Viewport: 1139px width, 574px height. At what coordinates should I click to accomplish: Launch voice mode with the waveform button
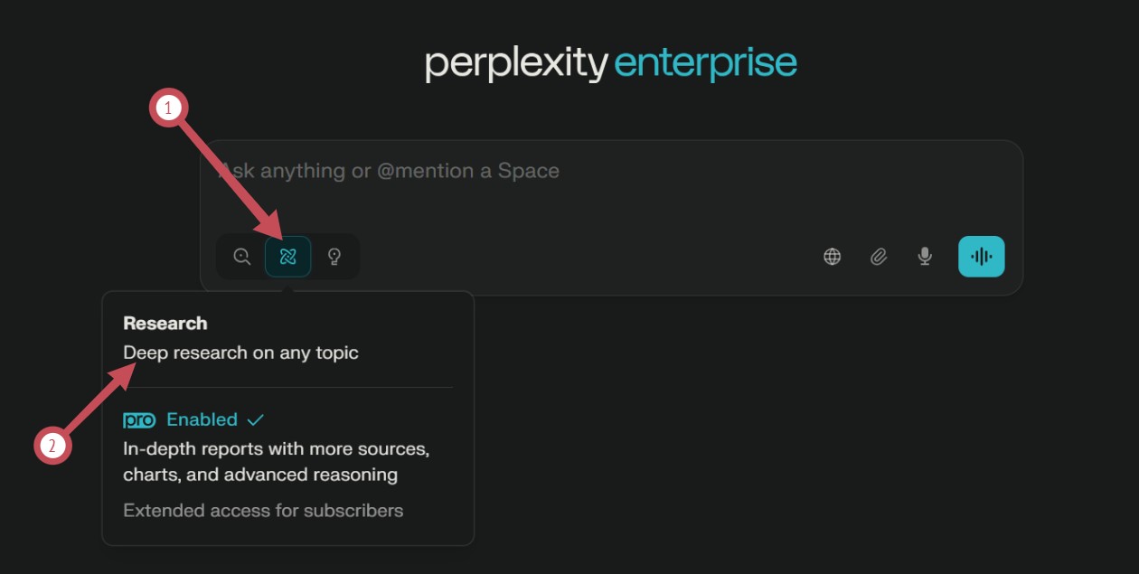tap(981, 257)
